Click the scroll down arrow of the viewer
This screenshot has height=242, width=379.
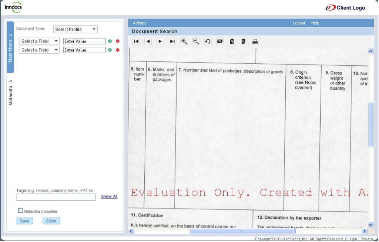point(371,225)
